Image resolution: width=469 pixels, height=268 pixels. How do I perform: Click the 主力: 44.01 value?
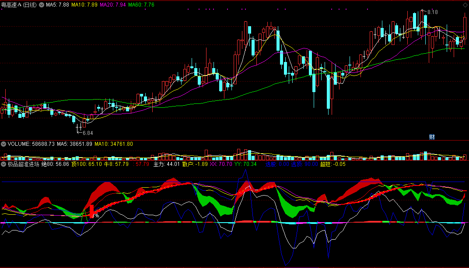167,164
